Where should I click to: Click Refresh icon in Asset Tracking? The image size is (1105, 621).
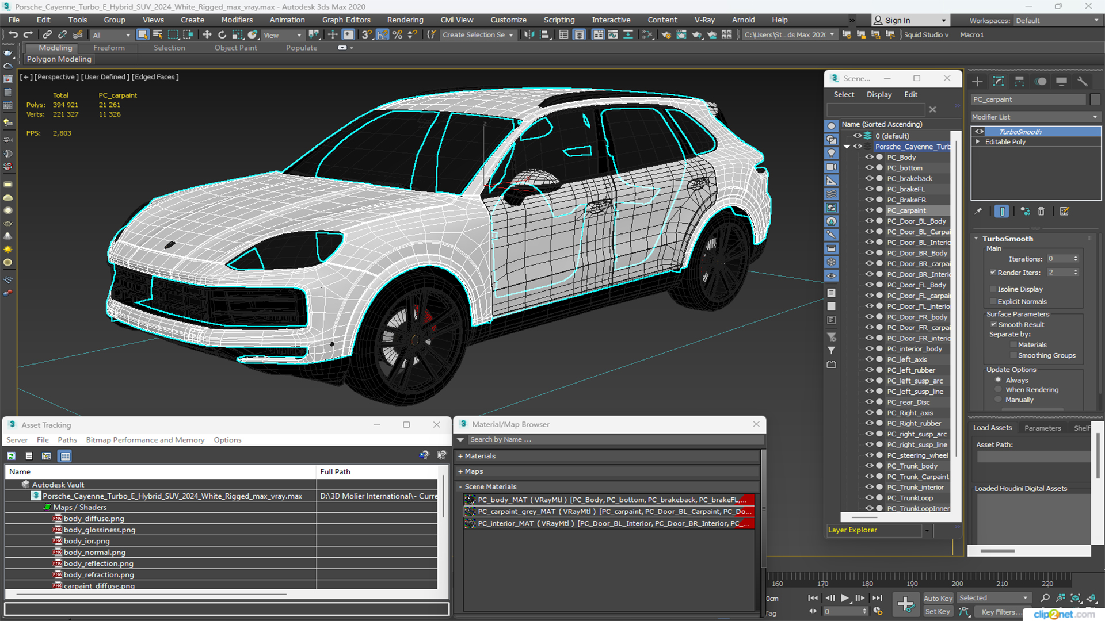(11, 456)
